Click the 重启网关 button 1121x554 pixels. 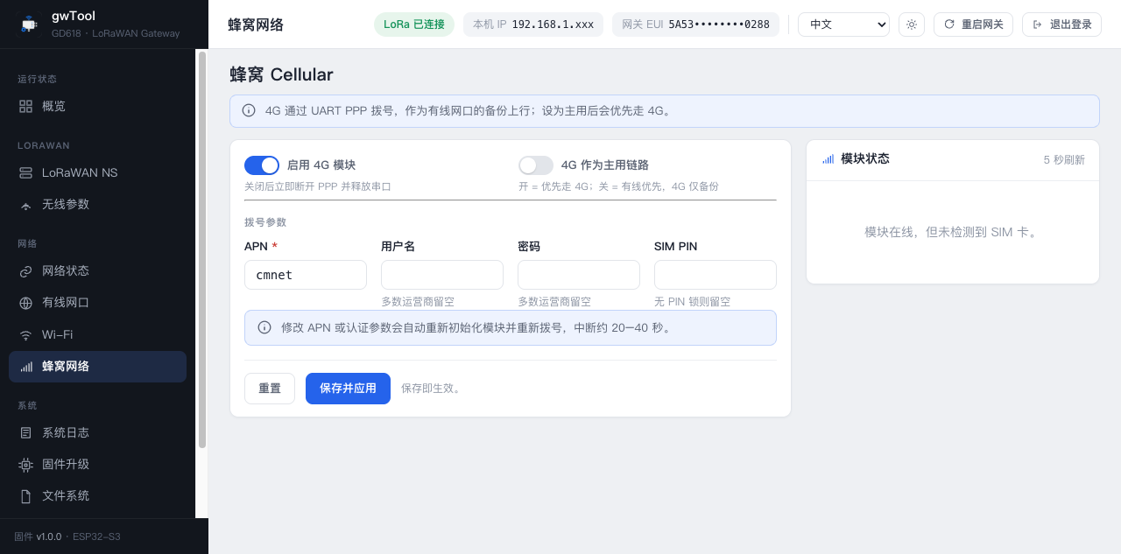tap(973, 25)
